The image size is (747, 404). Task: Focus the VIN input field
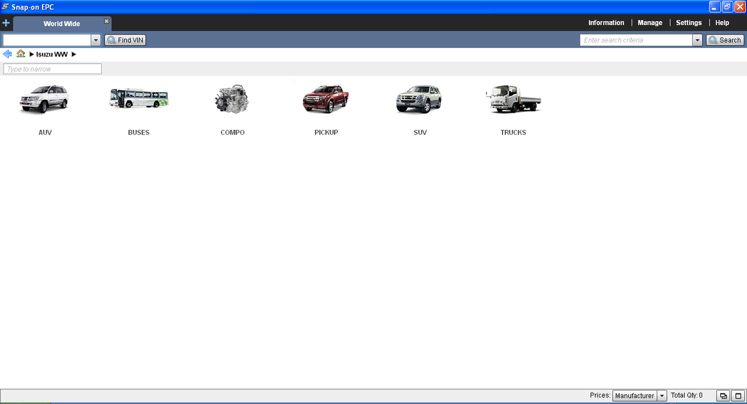tap(47, 40)
